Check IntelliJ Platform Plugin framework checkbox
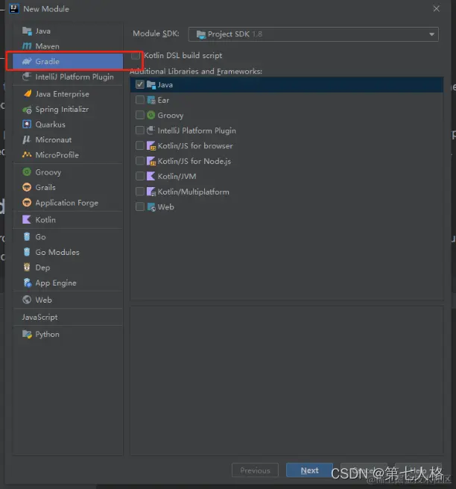This screenshot has width=456, height=489. tap(140, 130)
